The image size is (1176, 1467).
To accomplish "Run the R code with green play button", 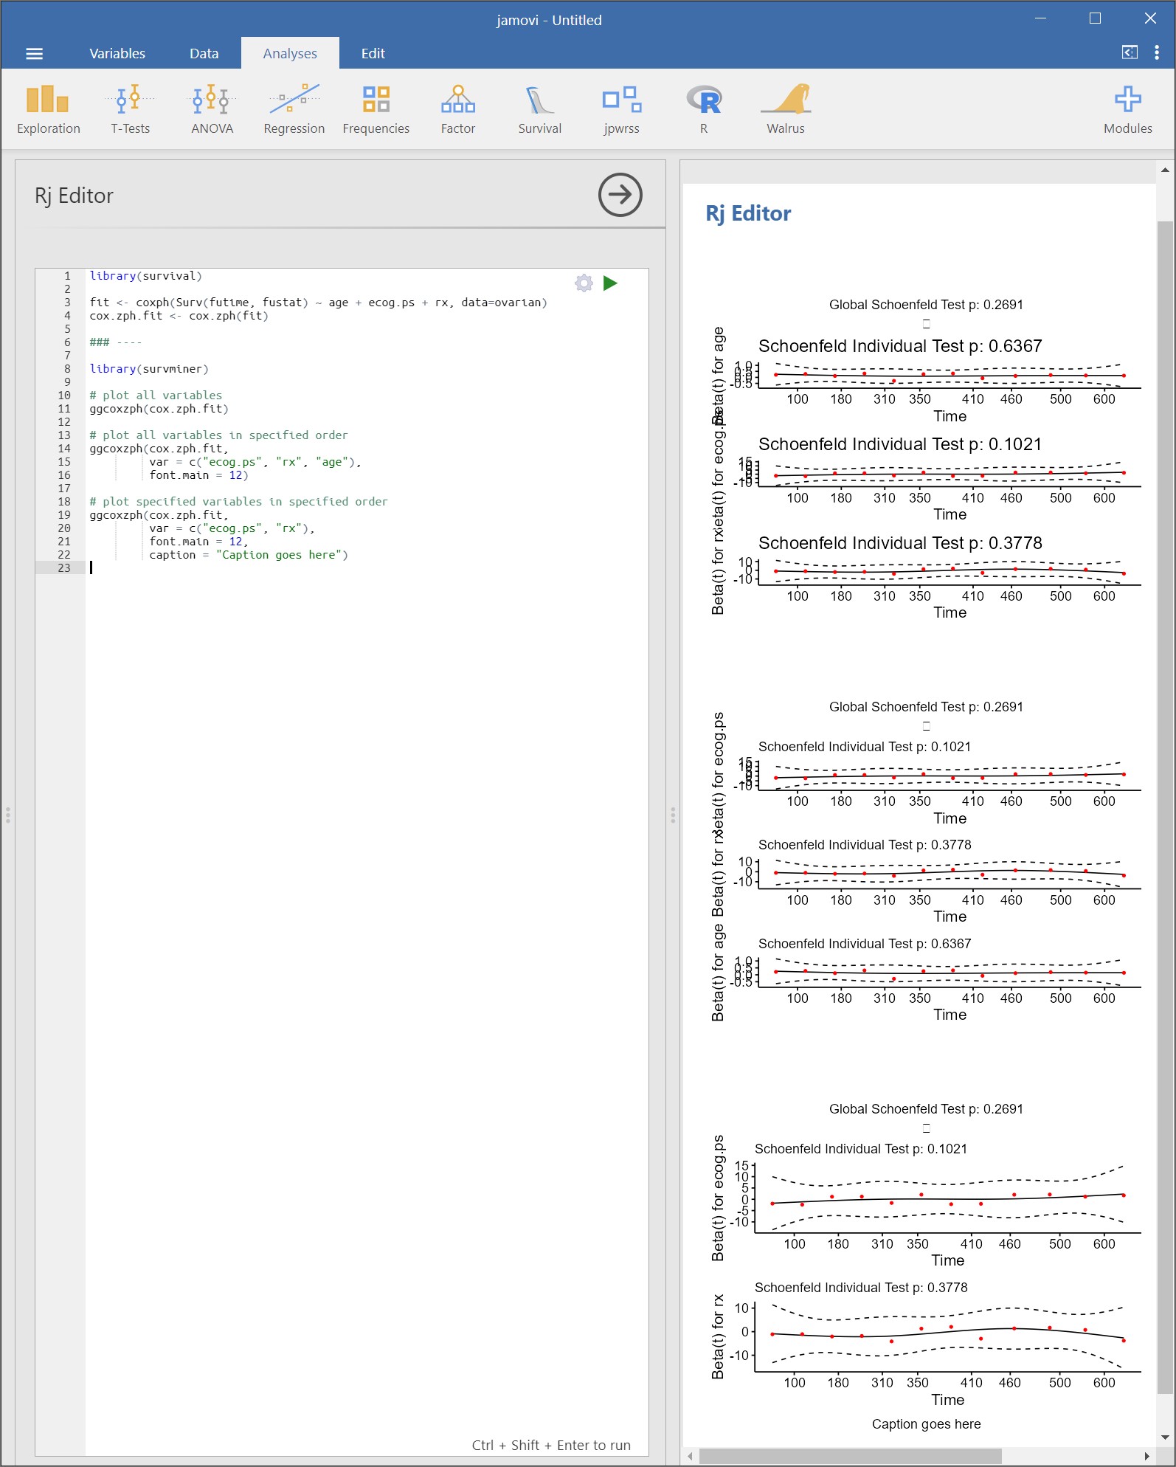I will [x=610, y=283].
